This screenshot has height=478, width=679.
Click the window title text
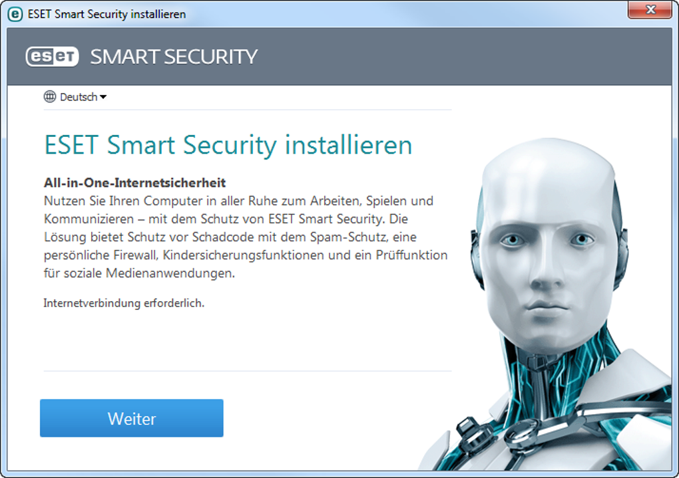107,14
